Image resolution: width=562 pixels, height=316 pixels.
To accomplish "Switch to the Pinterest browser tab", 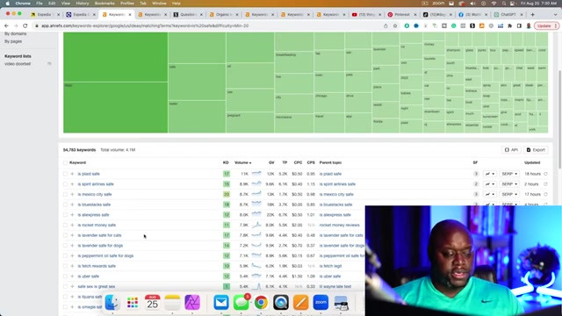I will [x=402, y=15].
